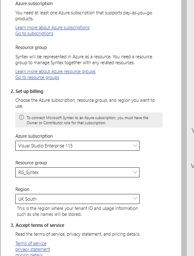Click the info icon in the Owner role notice

(x=22, y=117)
